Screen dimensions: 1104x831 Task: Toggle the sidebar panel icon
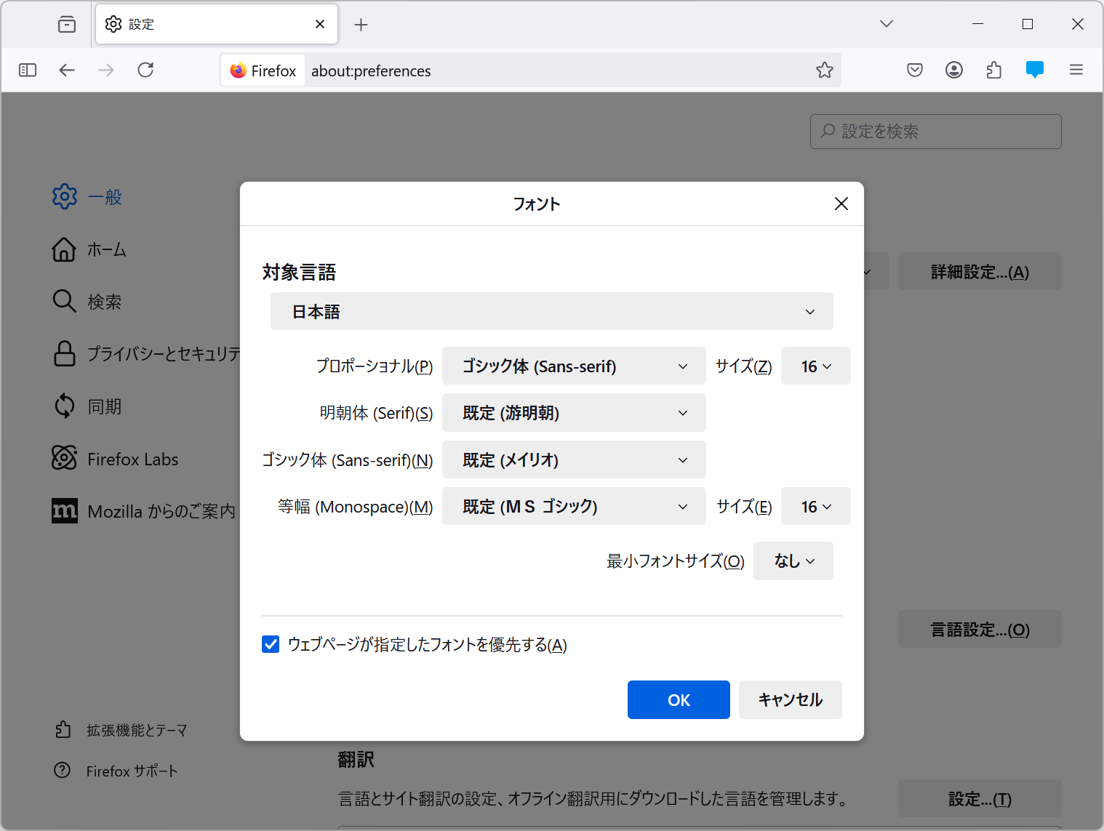coord(28,70)
